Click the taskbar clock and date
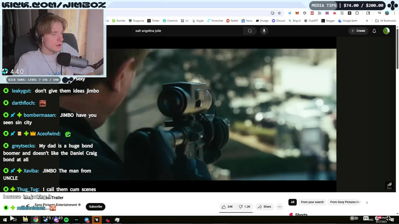399x224 pixels. [x=381, y=220]
